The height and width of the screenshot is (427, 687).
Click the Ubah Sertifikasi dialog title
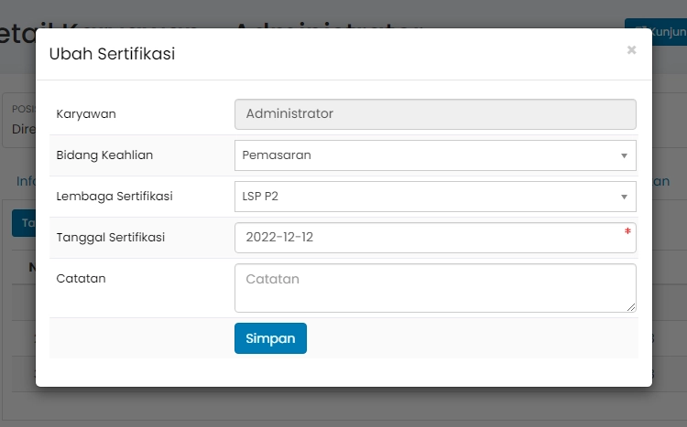coord(112,54)
